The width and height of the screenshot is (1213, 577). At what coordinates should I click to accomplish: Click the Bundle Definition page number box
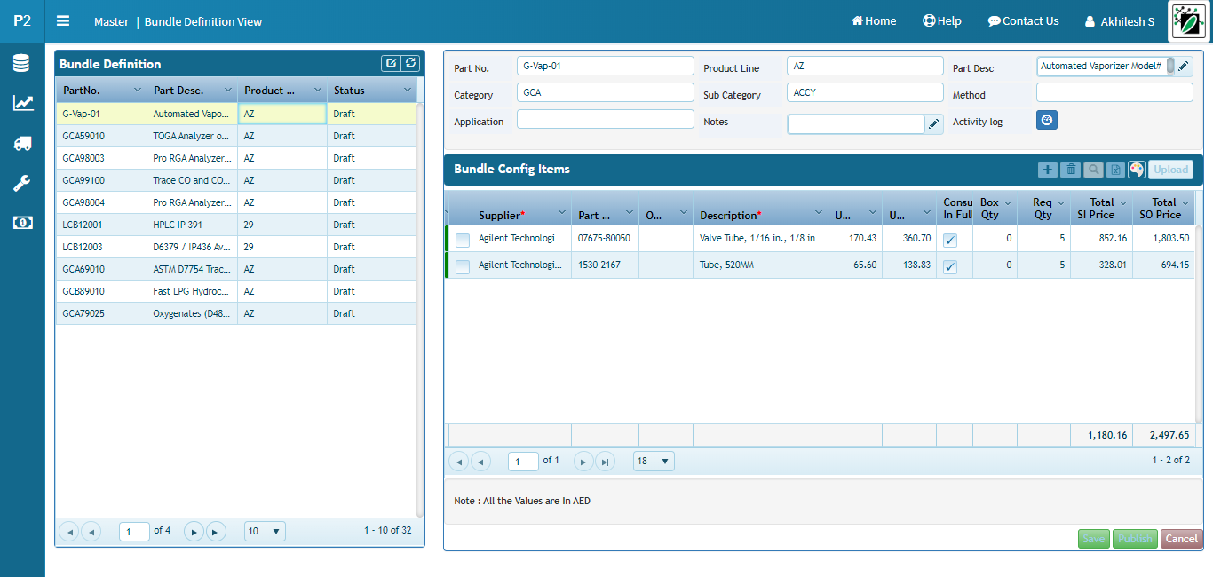[134, 532]
